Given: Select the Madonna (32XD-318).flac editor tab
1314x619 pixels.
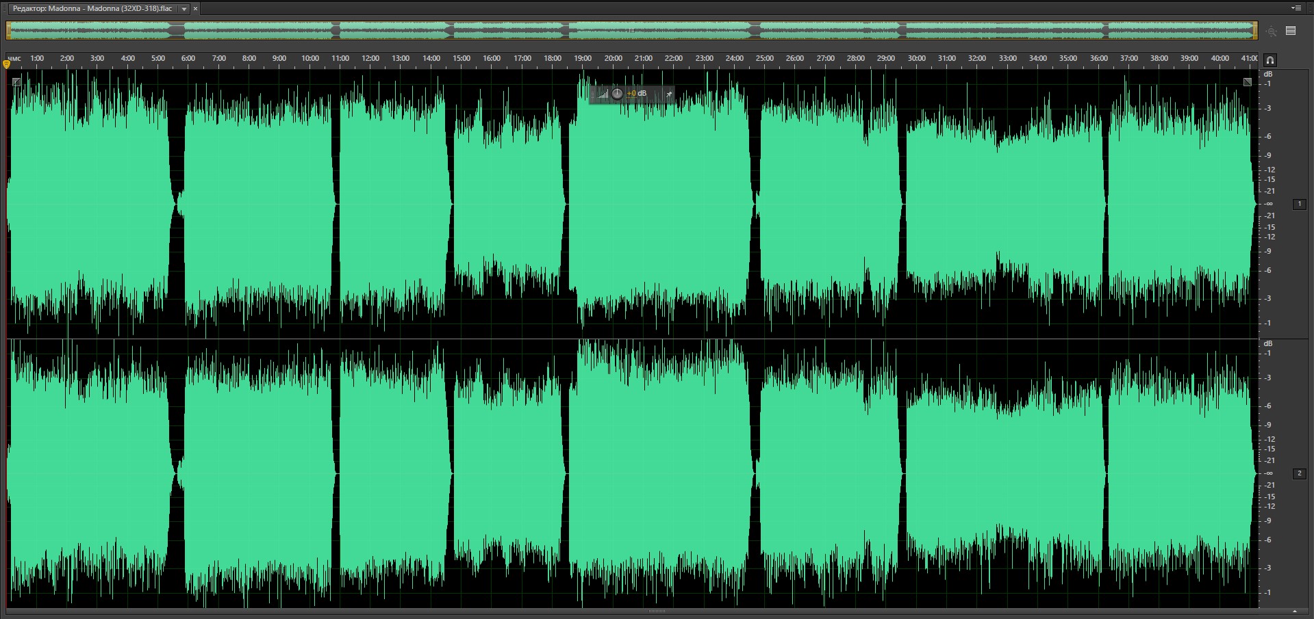Looking at the screenshot, I should tap(92, 9).
